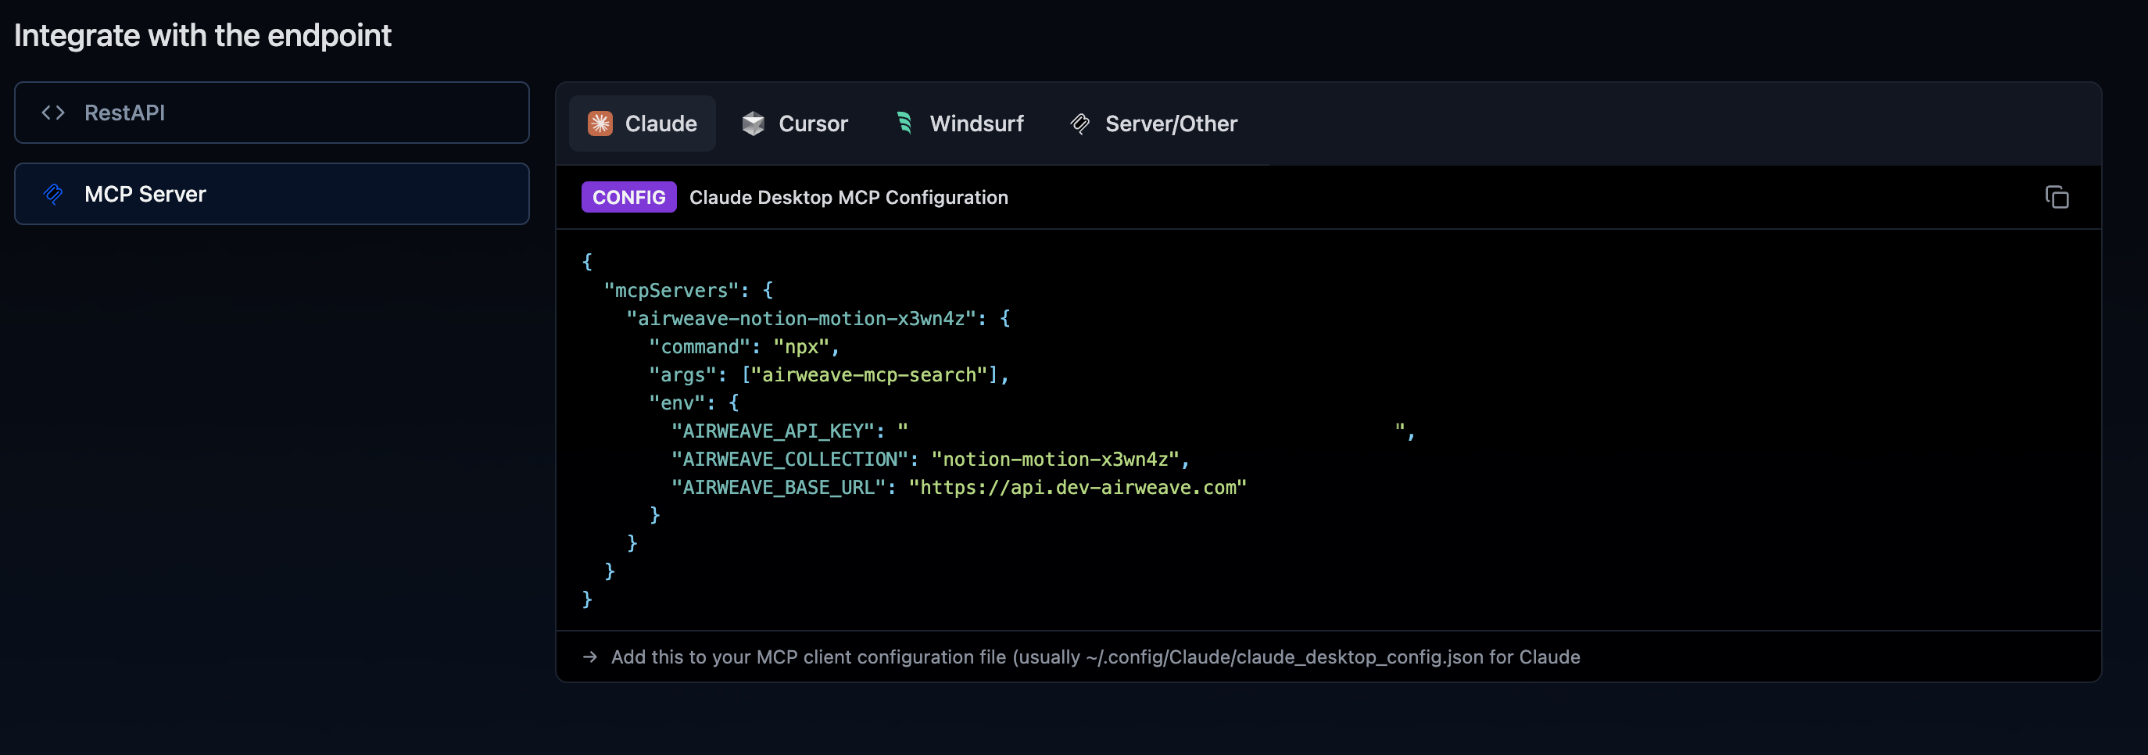
Task: Click the AIRWEAVE_BASE_URL line
Action: coord(959,488)
